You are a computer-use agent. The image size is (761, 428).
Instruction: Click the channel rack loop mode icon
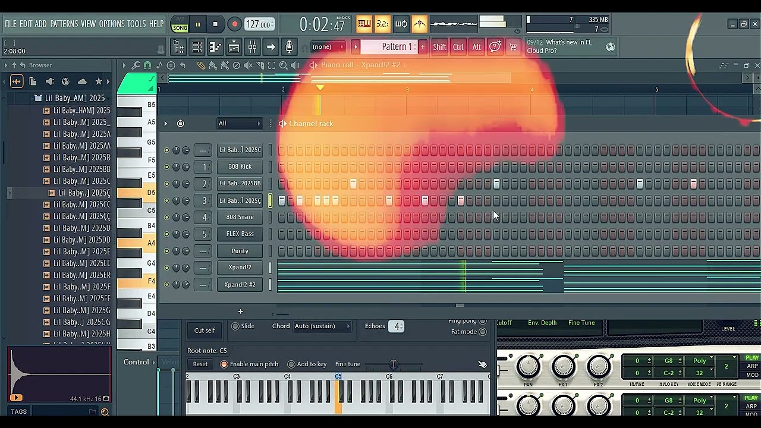click(180, 124)
